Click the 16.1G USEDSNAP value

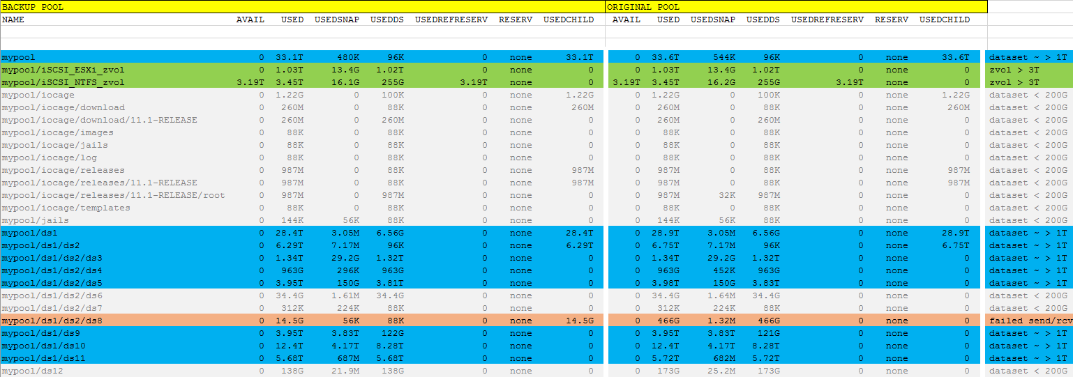[345, 82]
